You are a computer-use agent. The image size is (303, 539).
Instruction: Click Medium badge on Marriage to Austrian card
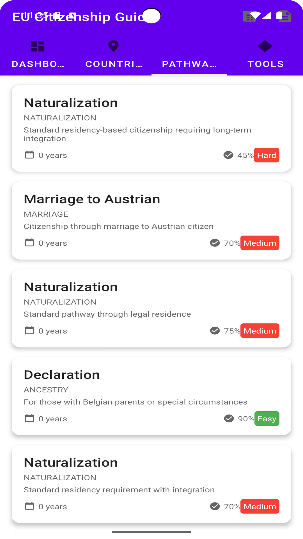click(260, 243)
